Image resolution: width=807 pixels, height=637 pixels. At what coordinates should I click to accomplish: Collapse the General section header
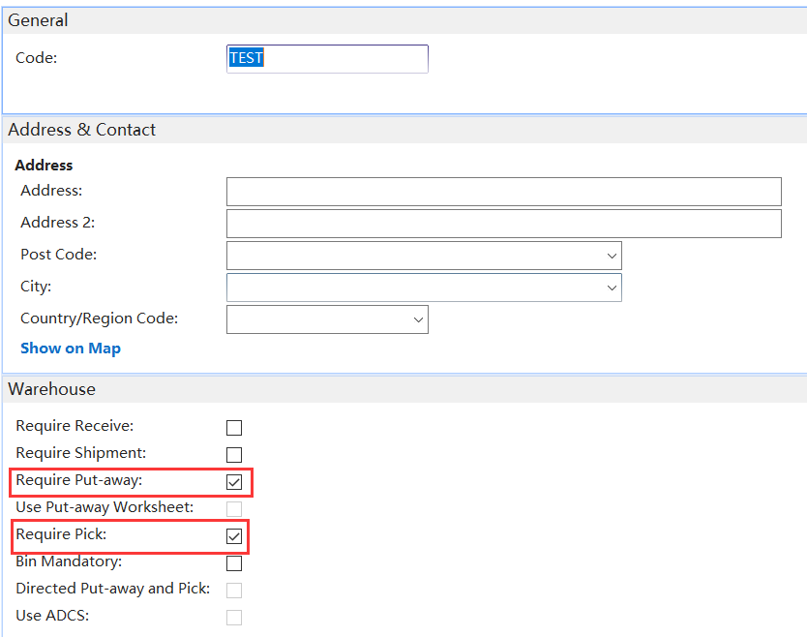404,20
